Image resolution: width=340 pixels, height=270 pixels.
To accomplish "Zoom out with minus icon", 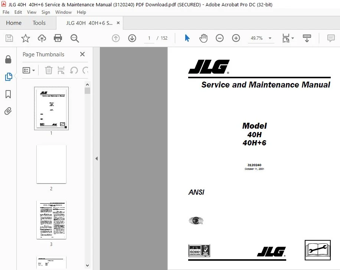I will point(220,38).
